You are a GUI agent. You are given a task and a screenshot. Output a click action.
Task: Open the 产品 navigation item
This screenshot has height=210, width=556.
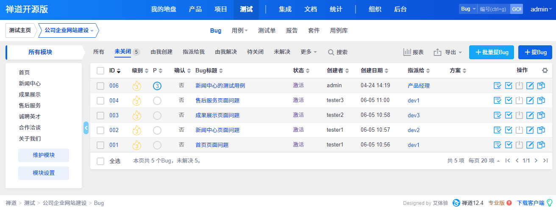195,9
